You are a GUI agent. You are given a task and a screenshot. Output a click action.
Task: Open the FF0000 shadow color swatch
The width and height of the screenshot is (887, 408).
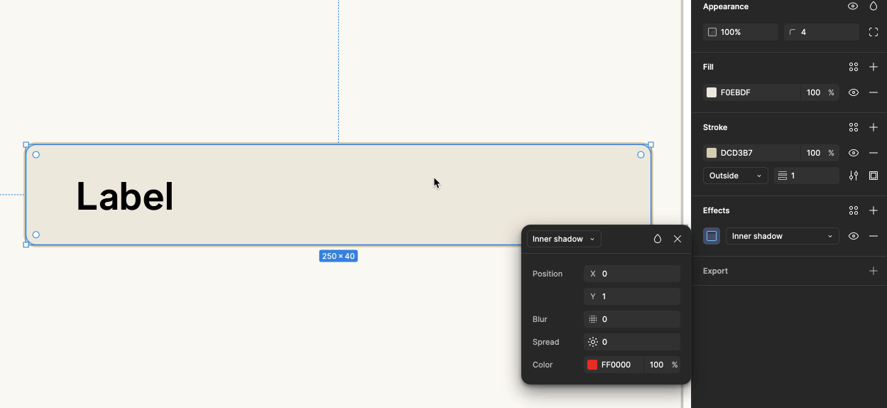tap(592, 365)
